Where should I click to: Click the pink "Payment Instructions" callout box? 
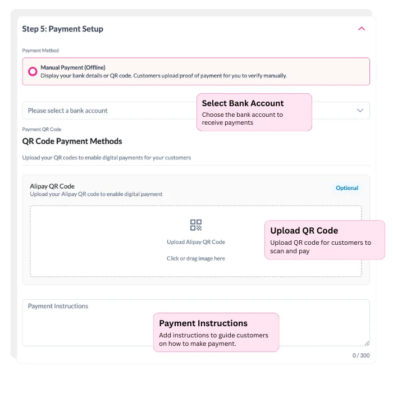pos(216,332)
